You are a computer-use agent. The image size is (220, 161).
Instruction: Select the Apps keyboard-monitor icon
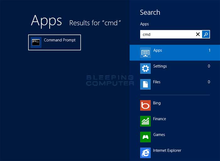(x=145, y=53)
